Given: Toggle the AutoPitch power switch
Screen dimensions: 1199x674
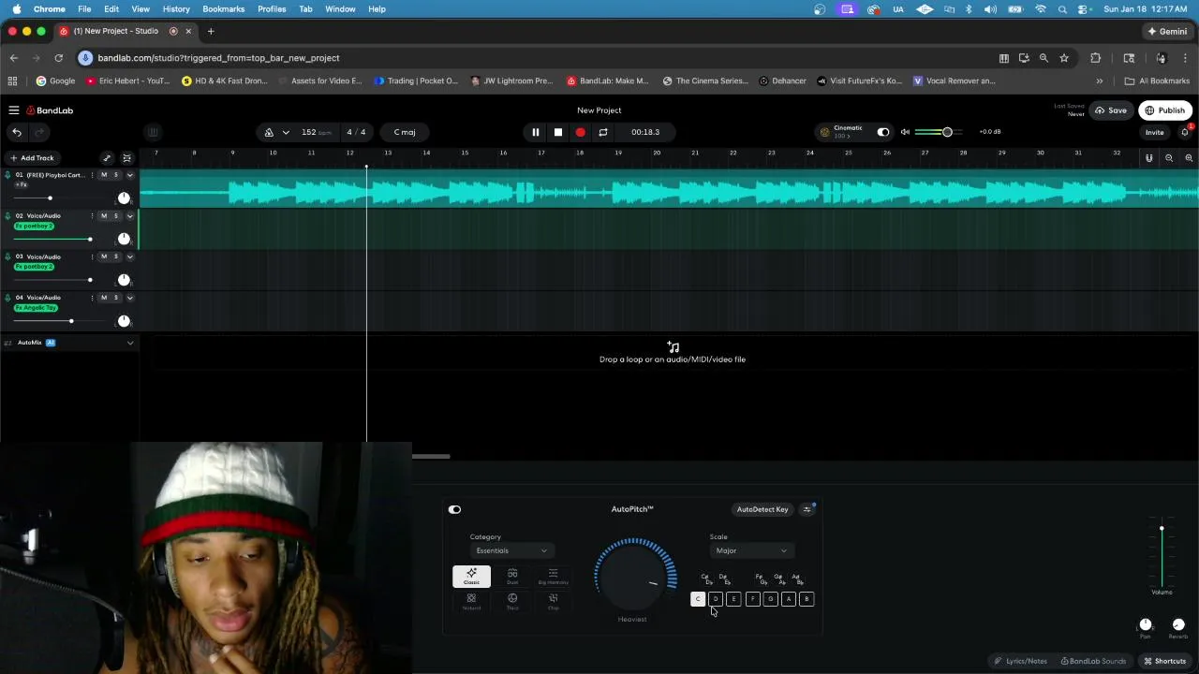Looking at the screenshot, I should pyautogui.click(x=454, y=509).
